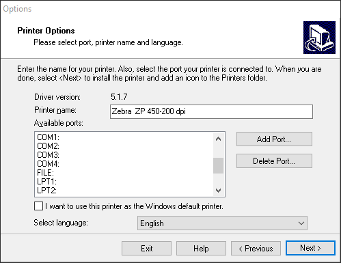
Task: Click the scroll down arrow in ports list
Action: tap(218, 190)
